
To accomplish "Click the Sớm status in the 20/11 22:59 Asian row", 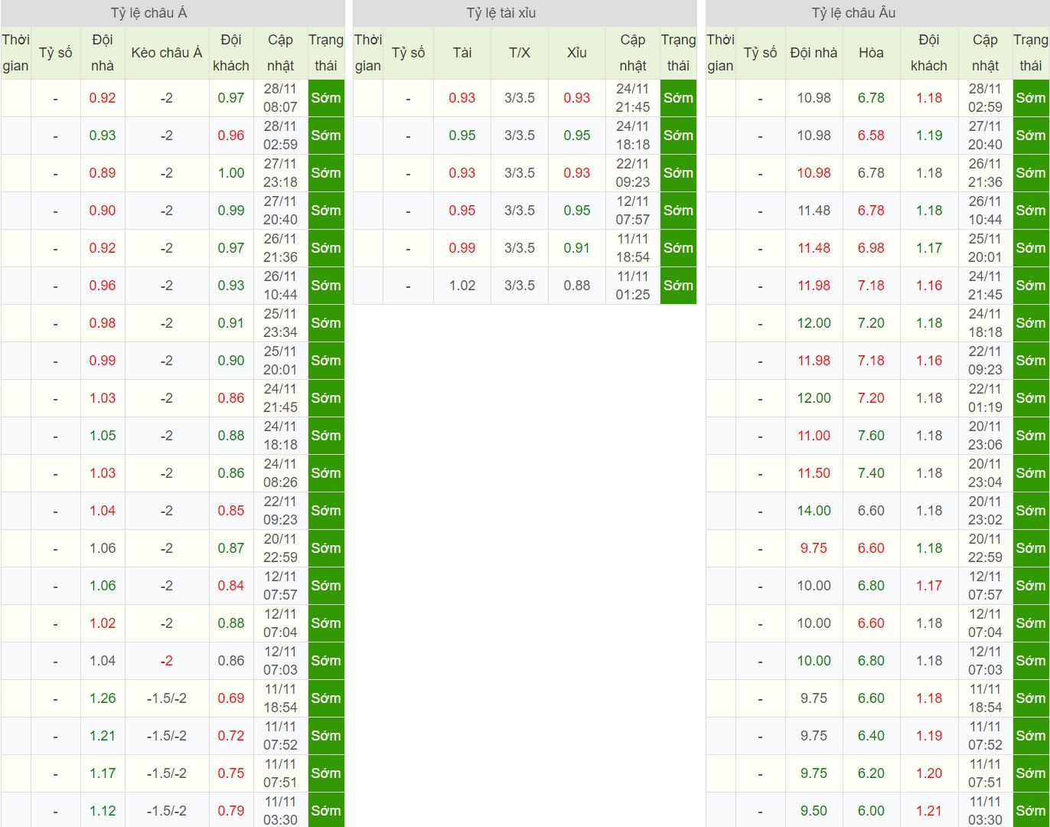I will (326, 548).
